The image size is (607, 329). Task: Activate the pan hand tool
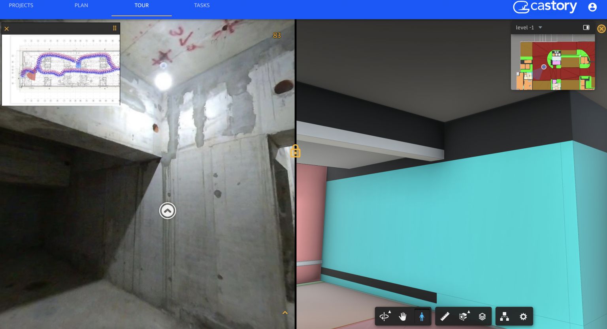coord(403,316)
